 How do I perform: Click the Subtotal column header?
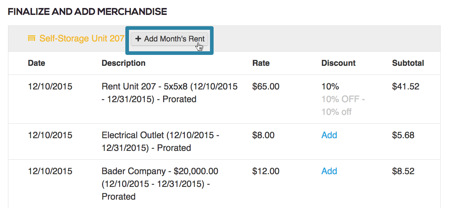408,63
